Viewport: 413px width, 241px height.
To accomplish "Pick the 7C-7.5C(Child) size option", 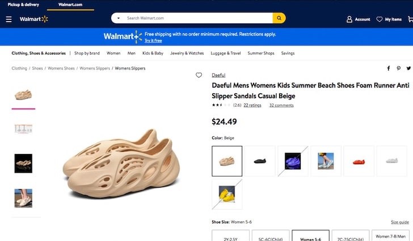I will [x=351, y=235].
